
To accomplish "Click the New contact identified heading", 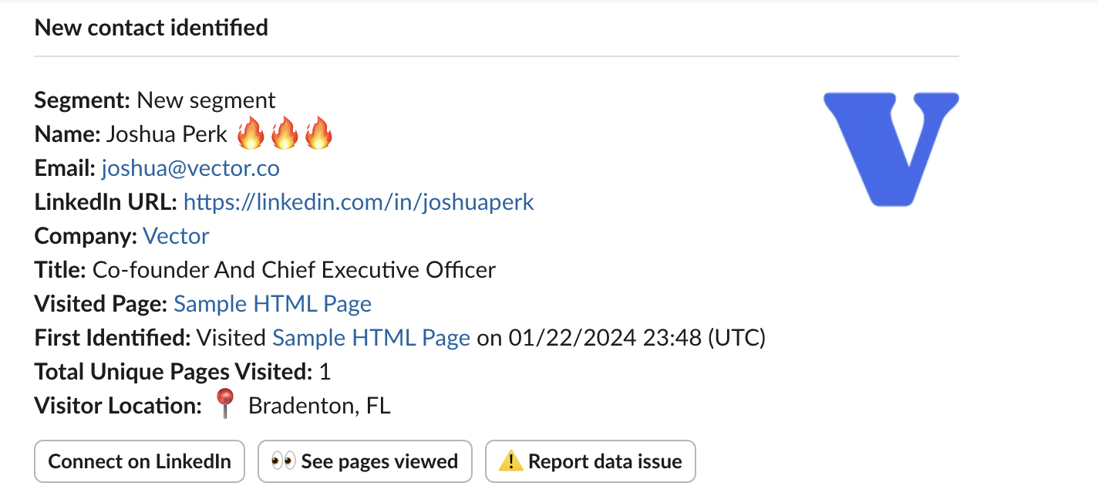I will point(151,28).
